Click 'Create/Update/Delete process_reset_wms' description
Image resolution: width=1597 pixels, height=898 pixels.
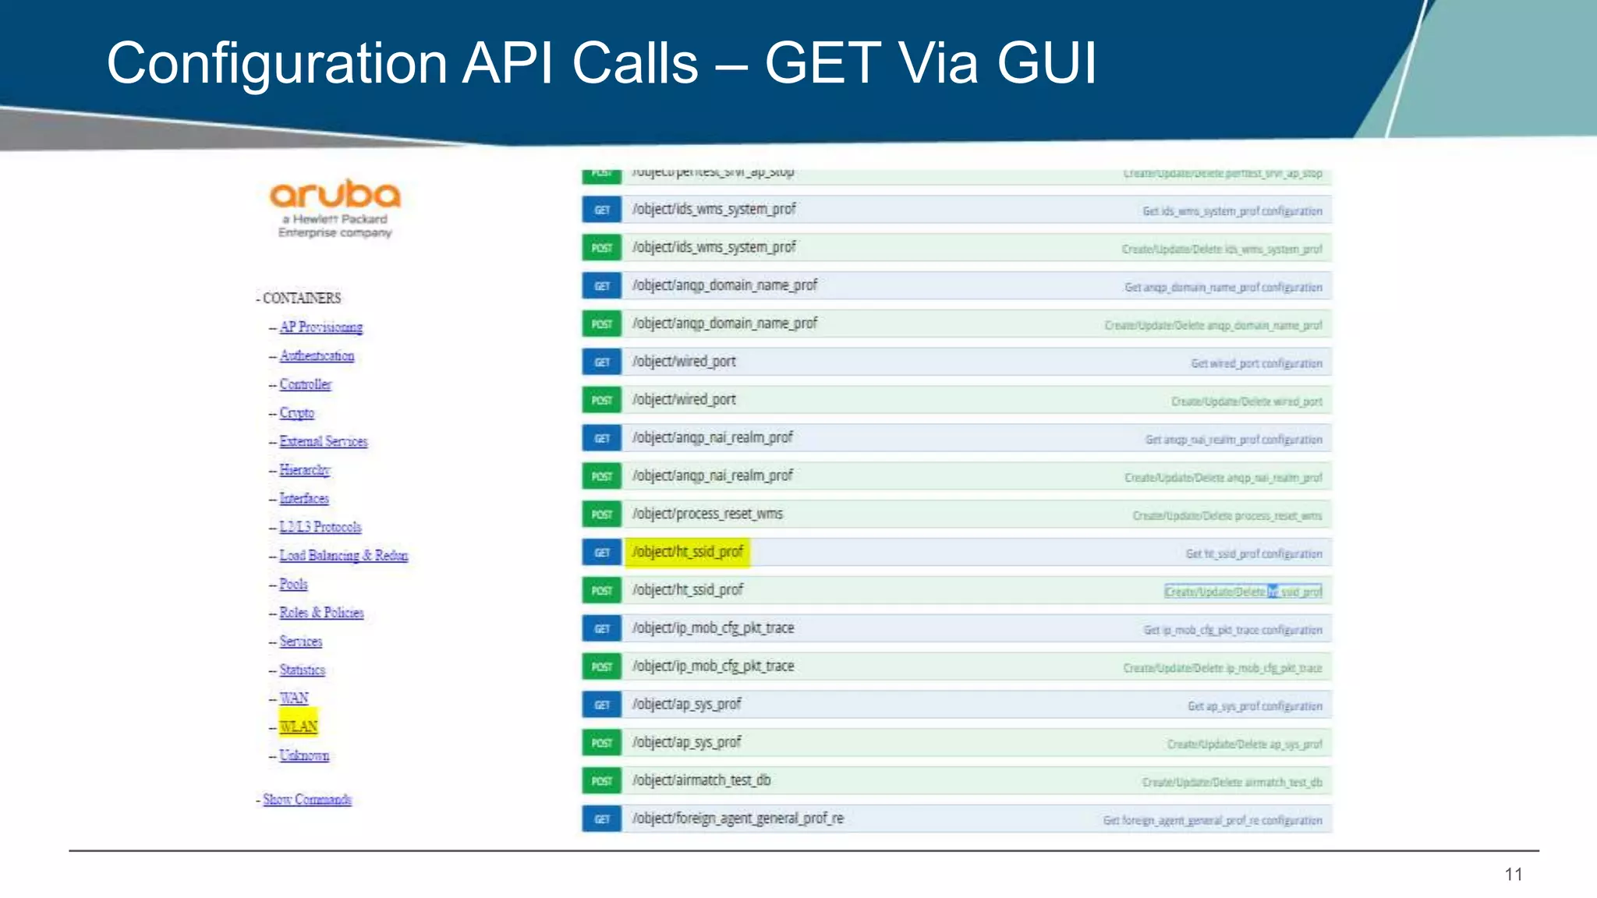click(1227, 516)
